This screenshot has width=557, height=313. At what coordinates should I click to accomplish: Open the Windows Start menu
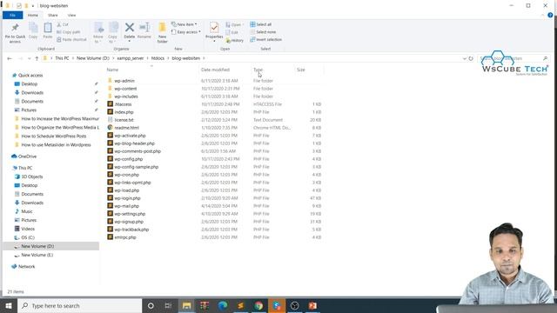tap(9, 305)
